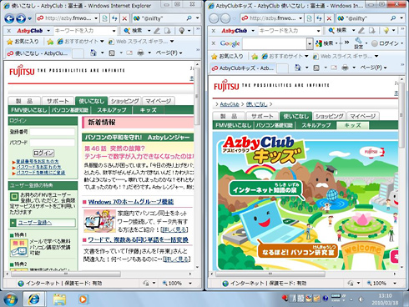
Task: Click keyword input in right AzbyClub toolbar
Action: (x=287, y=31)
